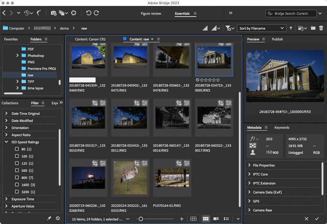
Task: Open Essentials workspace menu icon
Action: coord(195,13)
